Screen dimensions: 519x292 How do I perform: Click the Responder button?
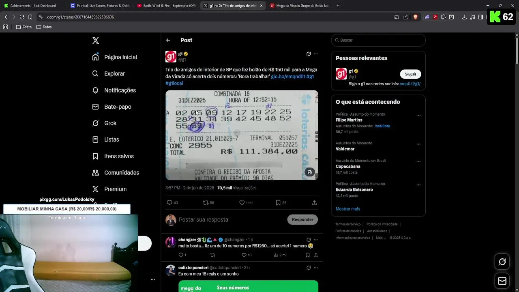pyautogui.click(x=302, y=219)
